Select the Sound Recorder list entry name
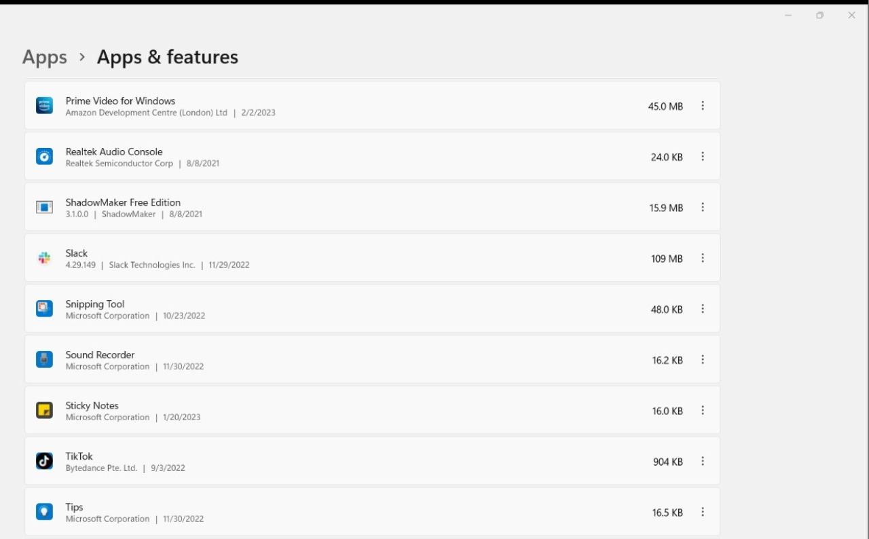 tap(100, 354)
